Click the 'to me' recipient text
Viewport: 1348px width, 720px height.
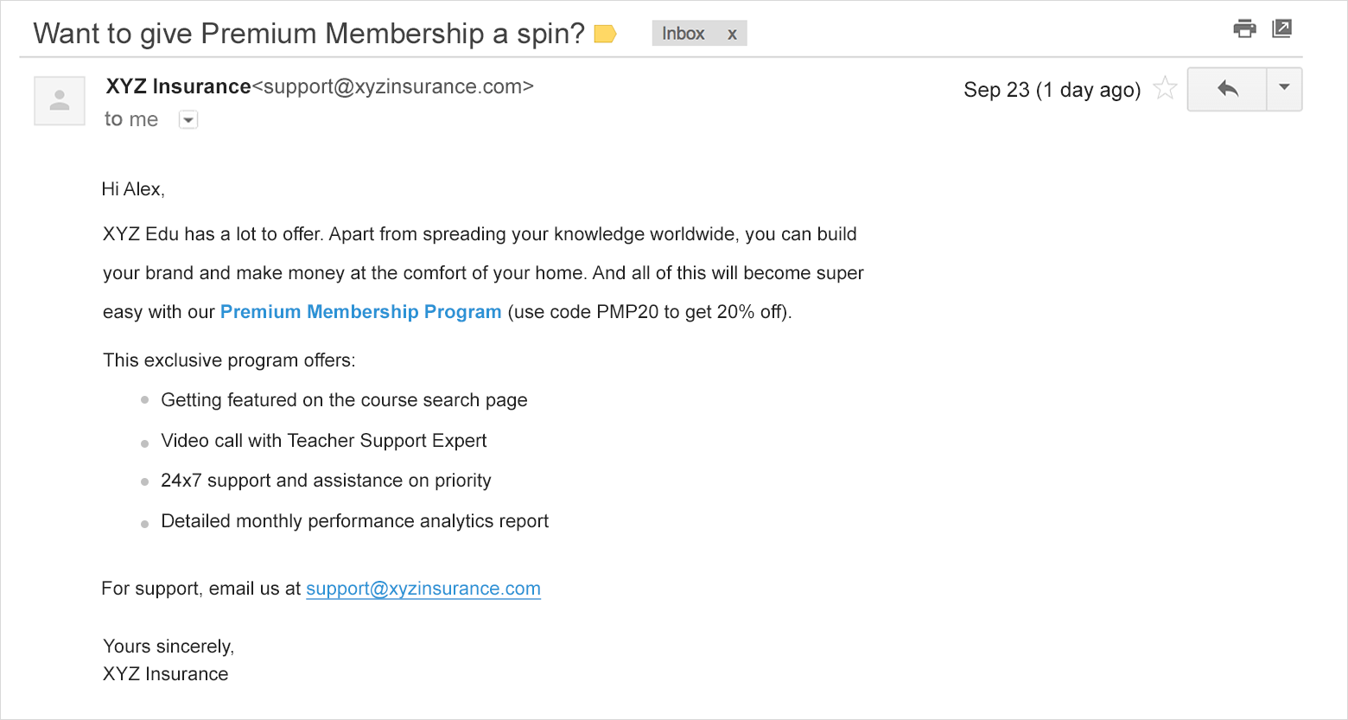(x=131, y=119)
